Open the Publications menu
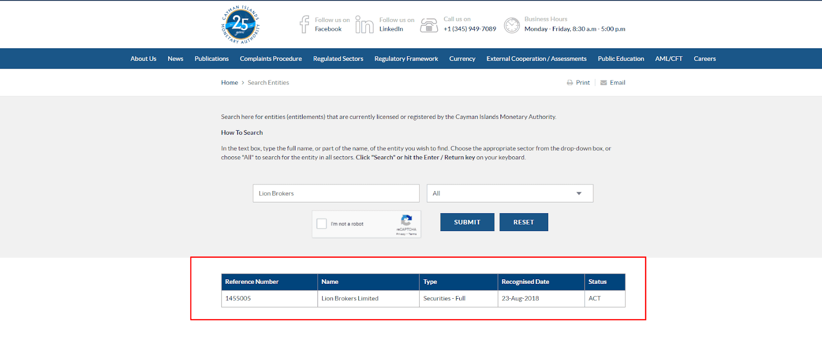The height and width of the screenshot is (351, 822). click(x=212, y=59)
